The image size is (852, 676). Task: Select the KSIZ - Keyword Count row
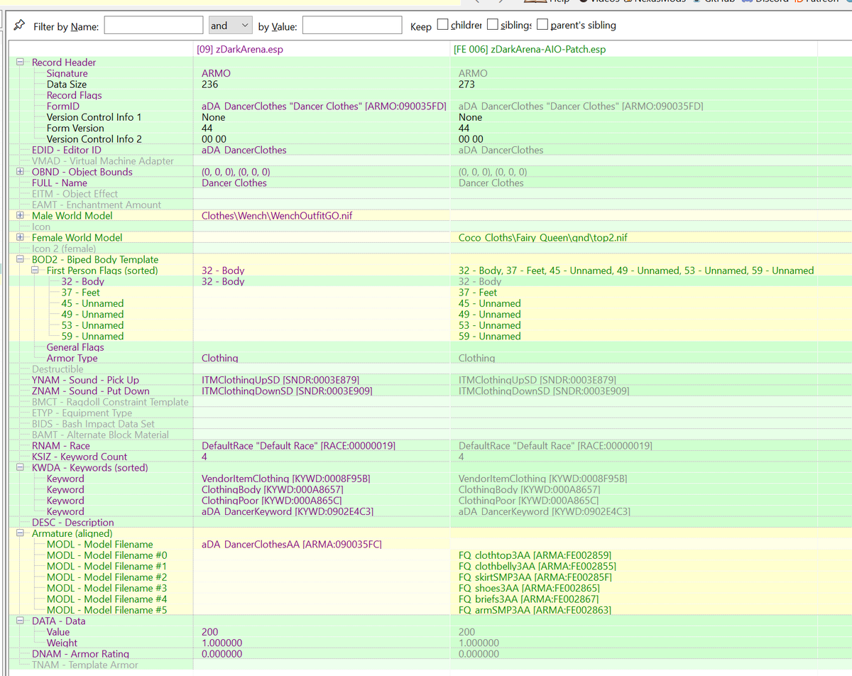click(x=80, y=457)
